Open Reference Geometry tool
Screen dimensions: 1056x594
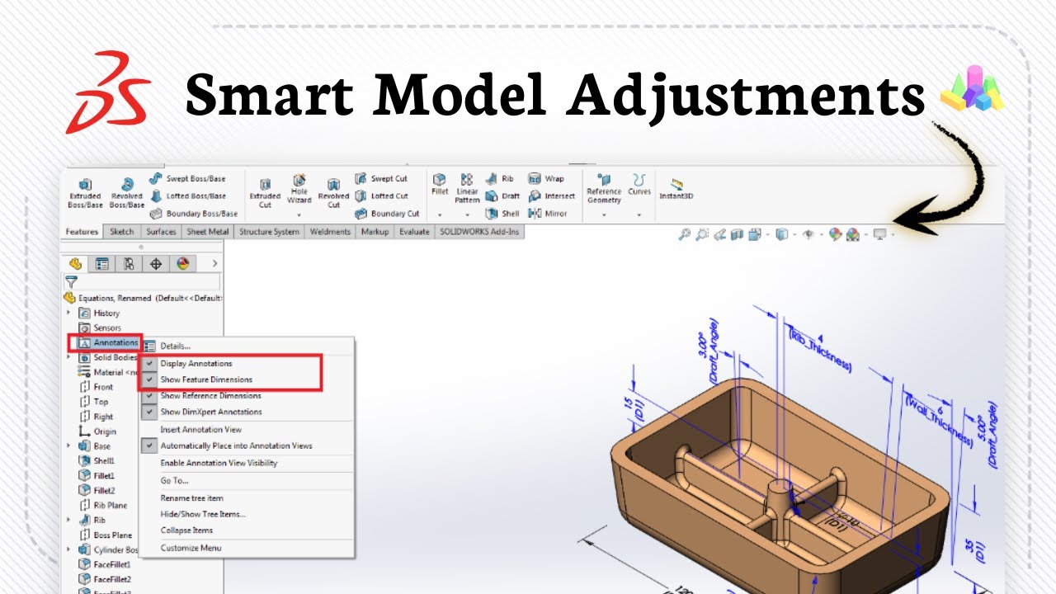coord(604,188)
